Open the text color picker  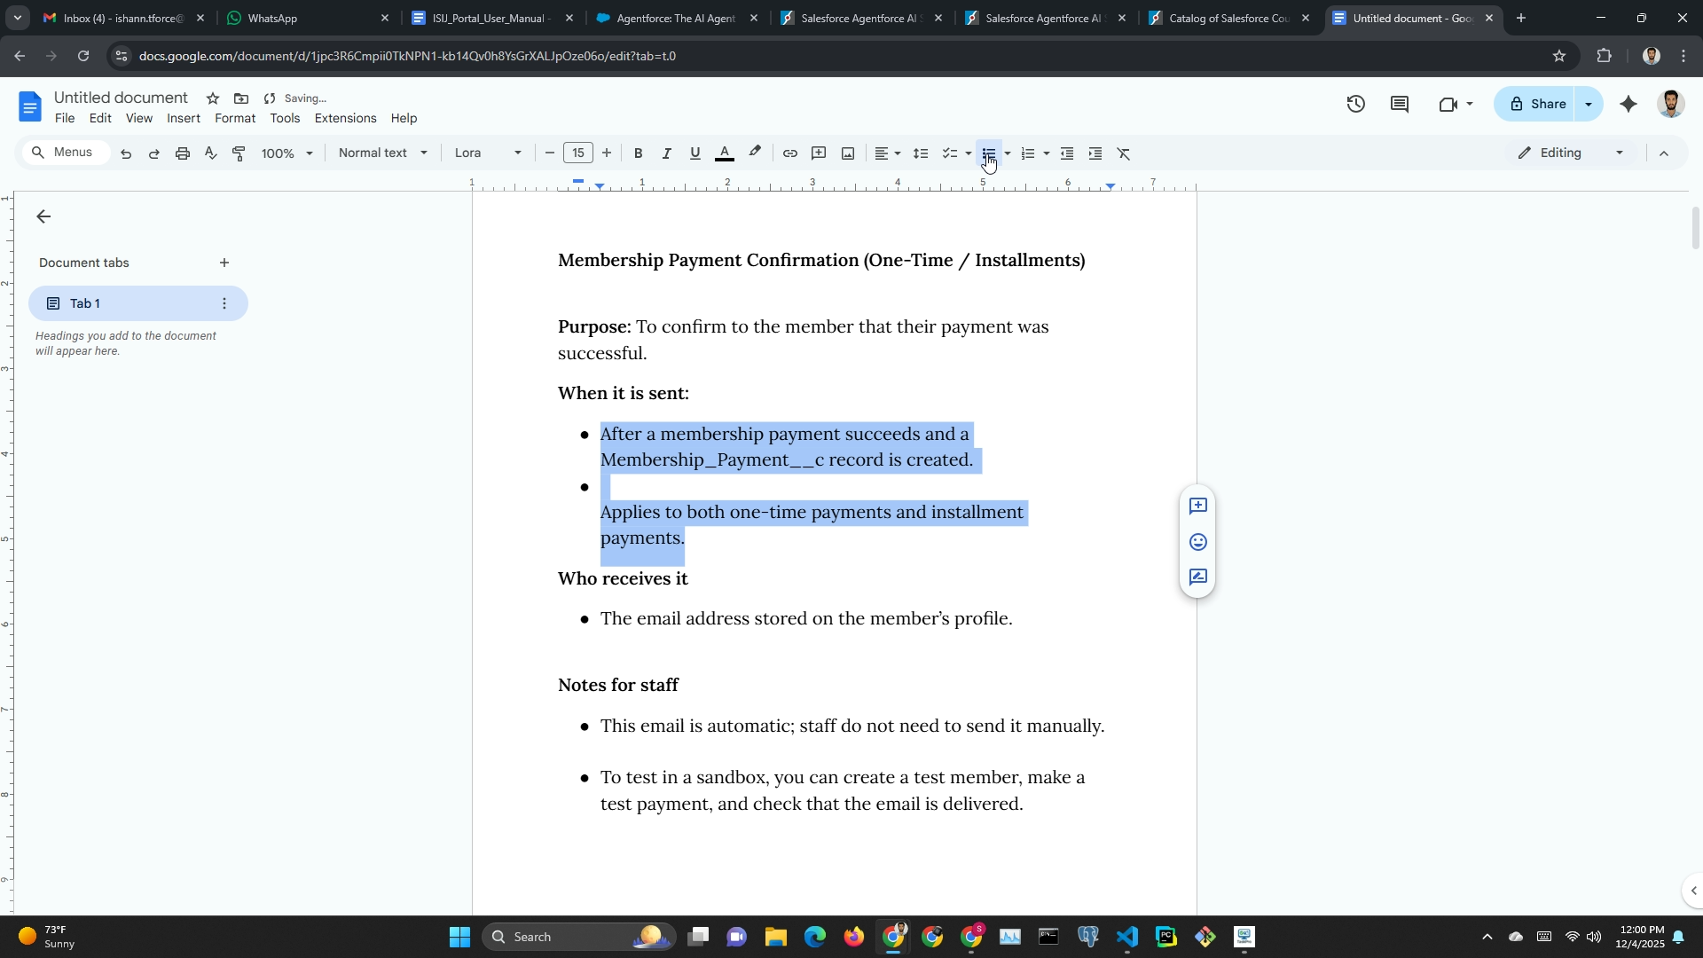pos(725,153)
